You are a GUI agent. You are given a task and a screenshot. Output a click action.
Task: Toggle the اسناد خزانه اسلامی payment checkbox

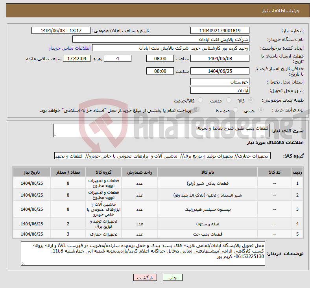(197, 110)
